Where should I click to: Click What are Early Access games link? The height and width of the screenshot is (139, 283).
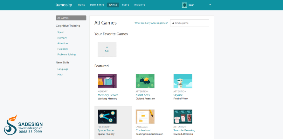pos(151,23)
